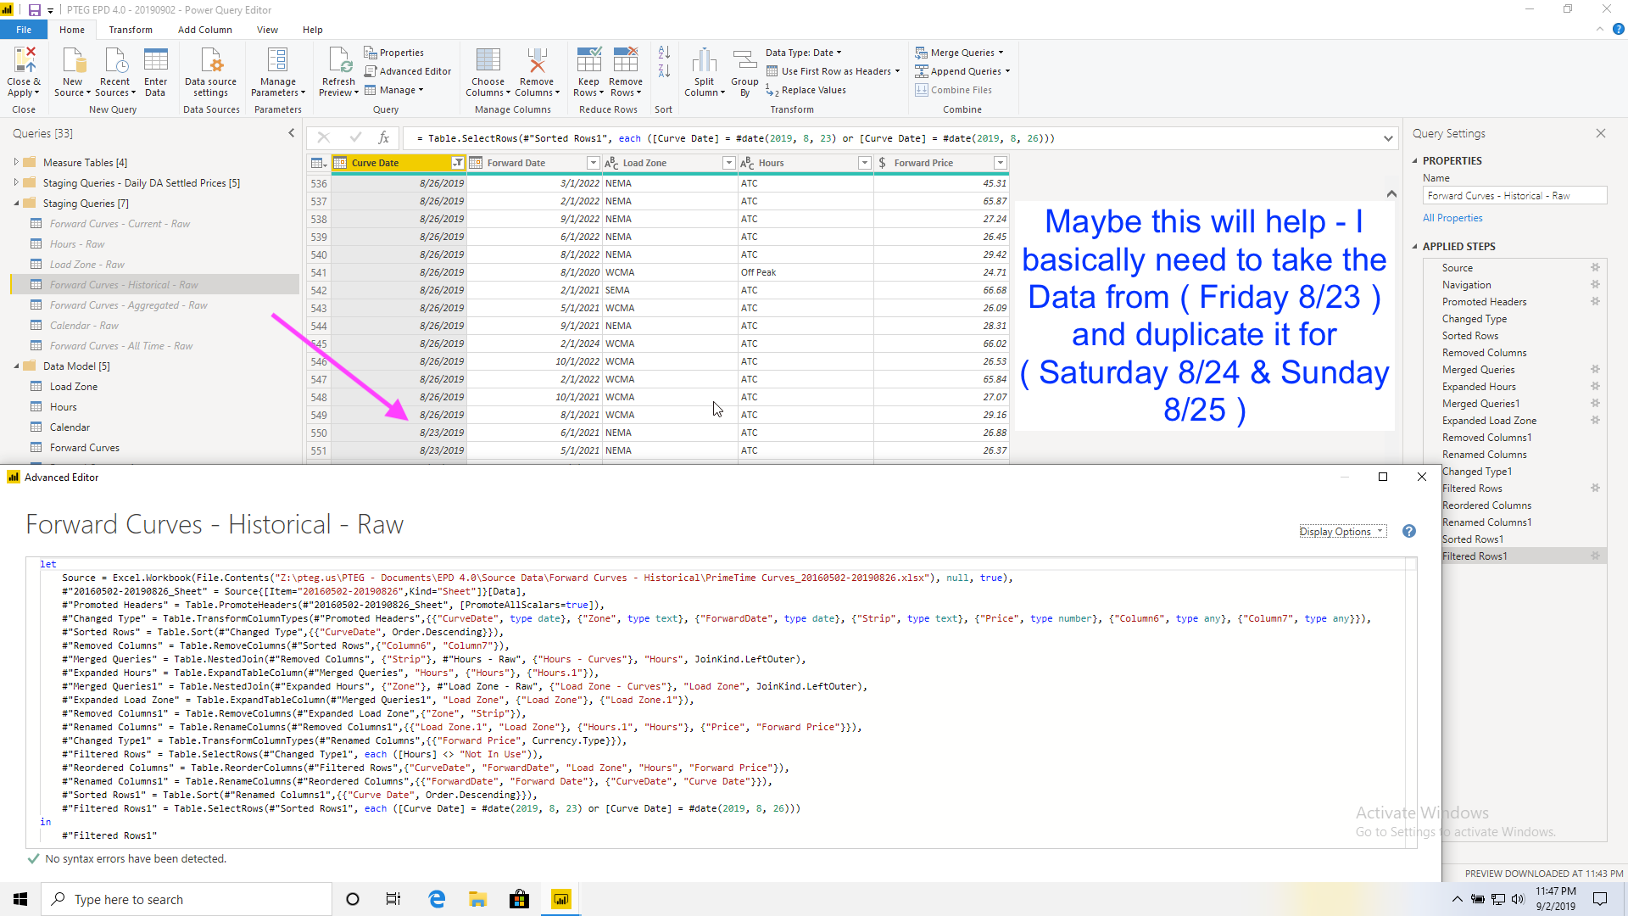Open the help icon in Advanced Editor

point(1409,531)
